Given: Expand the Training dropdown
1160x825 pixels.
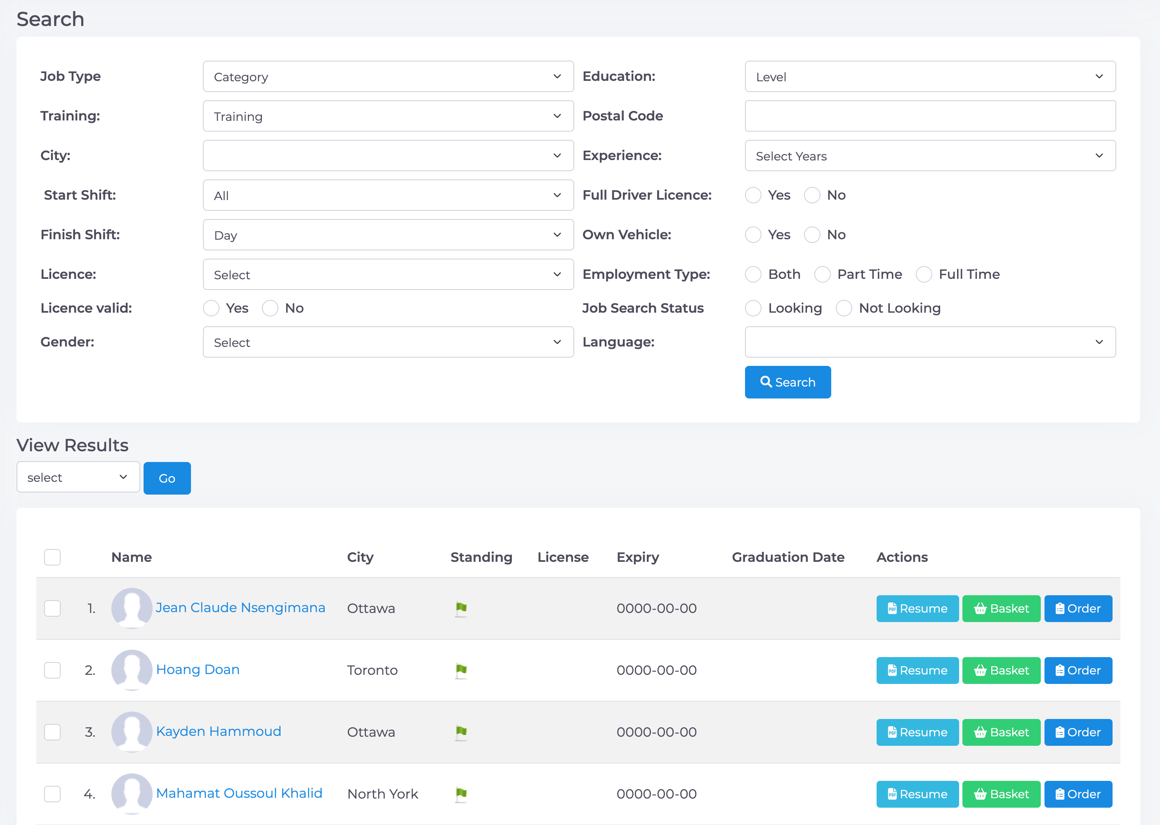Looking at the screenshot, I should [x=388, y=116].
